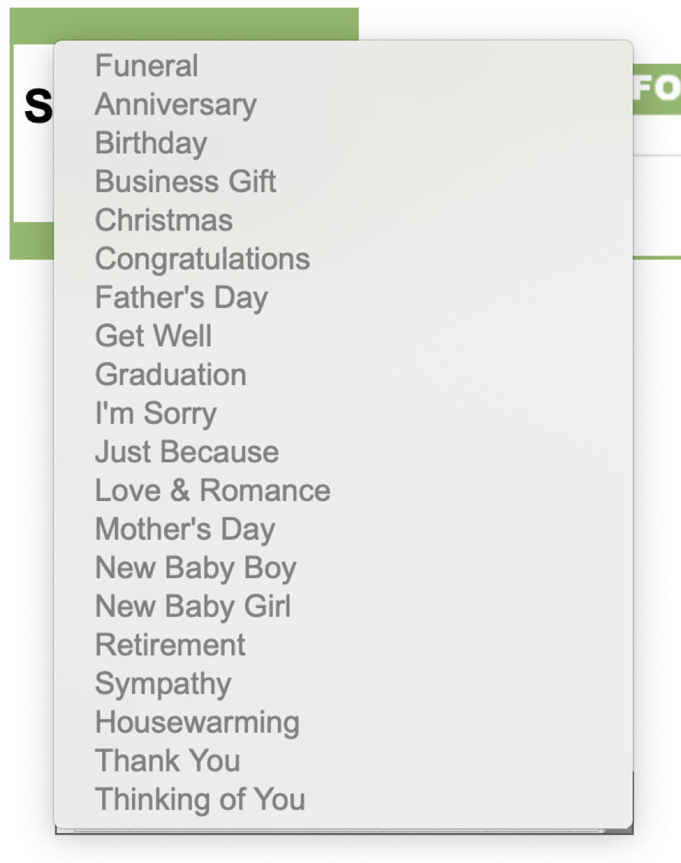Click Retirement in the list
This screenshot has height=863, width=681.
pyautogui.click(x=170, y=646)
